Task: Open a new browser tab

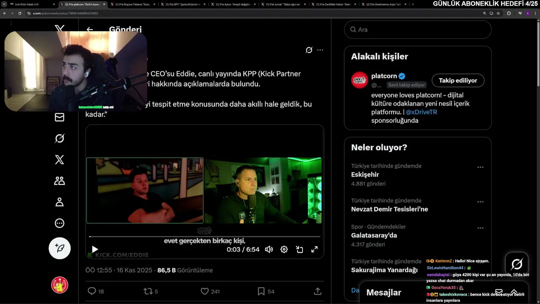Action: coord(413,4)
